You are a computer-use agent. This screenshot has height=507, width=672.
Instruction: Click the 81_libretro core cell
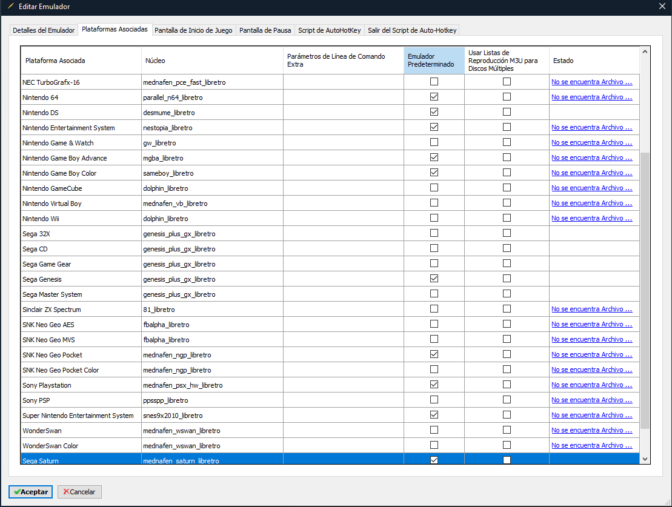pyautogui.click(x=212, y=310)
